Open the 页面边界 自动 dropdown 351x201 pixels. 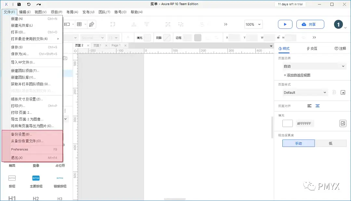(x=314, y=66)
